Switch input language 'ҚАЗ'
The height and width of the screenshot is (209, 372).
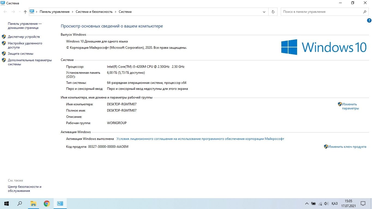click(335, 204)
